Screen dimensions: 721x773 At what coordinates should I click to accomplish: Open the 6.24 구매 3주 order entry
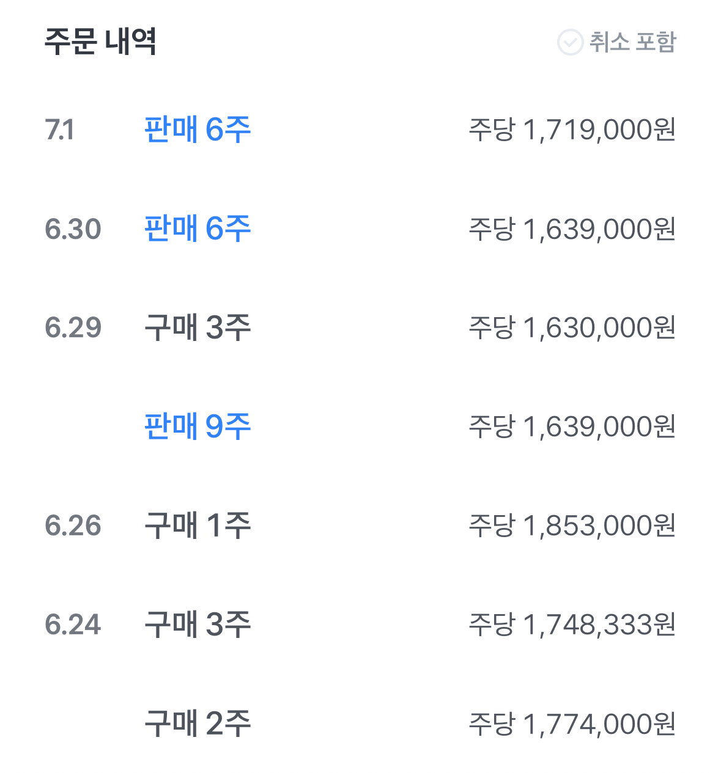pos(360,625)
